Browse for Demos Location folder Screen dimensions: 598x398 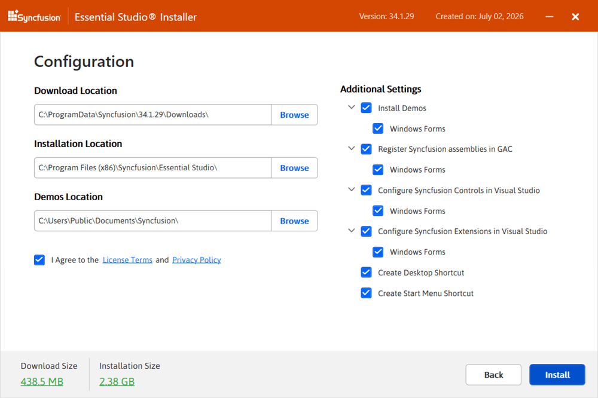tap(294, 221)
